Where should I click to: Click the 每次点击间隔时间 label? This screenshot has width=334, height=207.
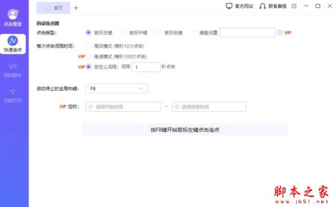[x=55, y=46]
